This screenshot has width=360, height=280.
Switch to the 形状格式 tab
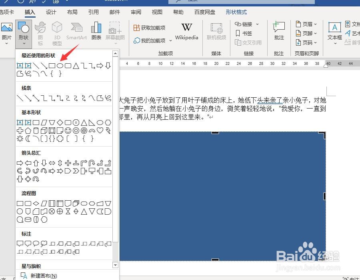[236, 12]
